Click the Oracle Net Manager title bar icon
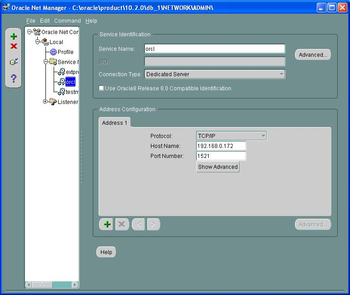The width and height of the screenshot is (350, 295). [x=6, y=8]
